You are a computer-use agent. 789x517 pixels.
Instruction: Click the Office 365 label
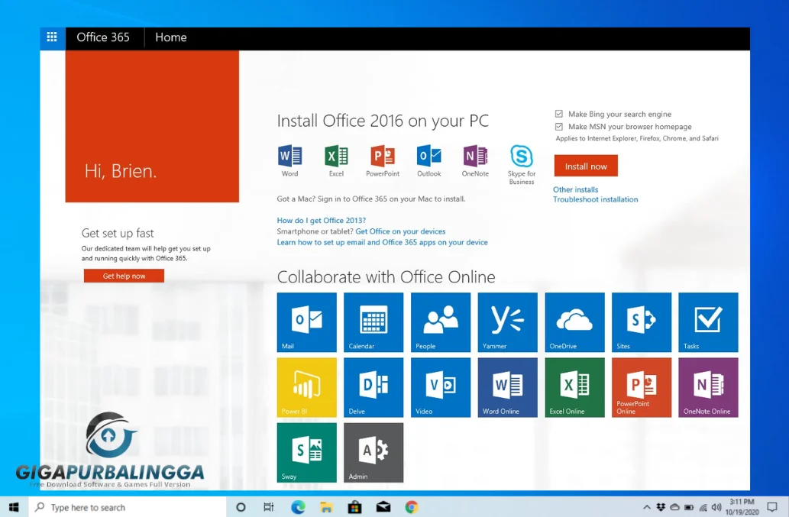[103, 37]
